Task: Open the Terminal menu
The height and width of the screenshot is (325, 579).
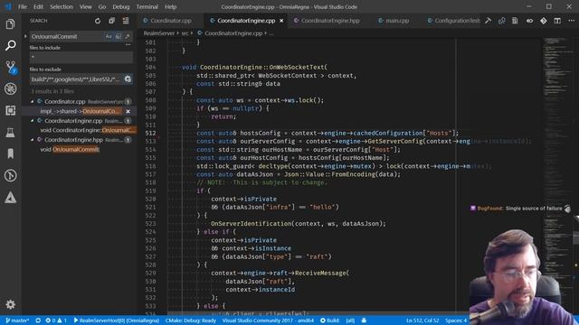Action: point(147,6)
